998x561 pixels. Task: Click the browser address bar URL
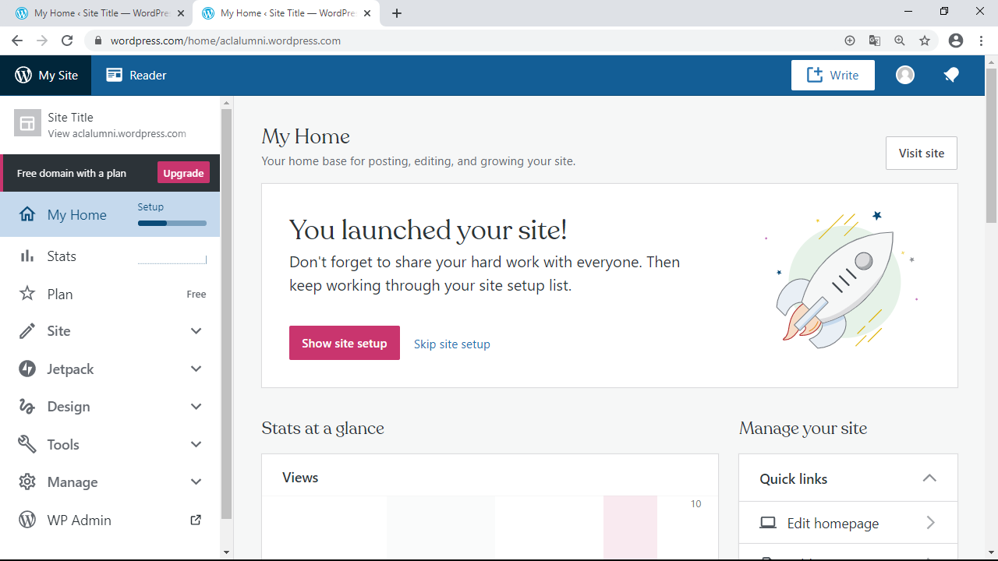[225, 41]
